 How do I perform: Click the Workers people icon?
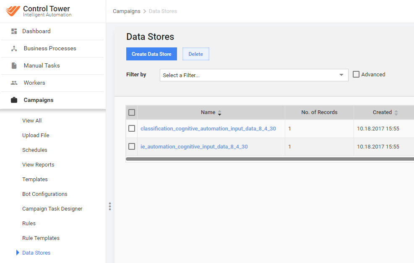pyautogui.click(x=14, y=83)
